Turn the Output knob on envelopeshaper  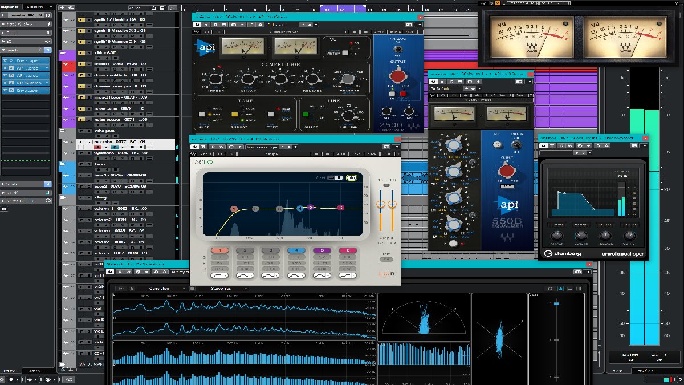point(629,236)
